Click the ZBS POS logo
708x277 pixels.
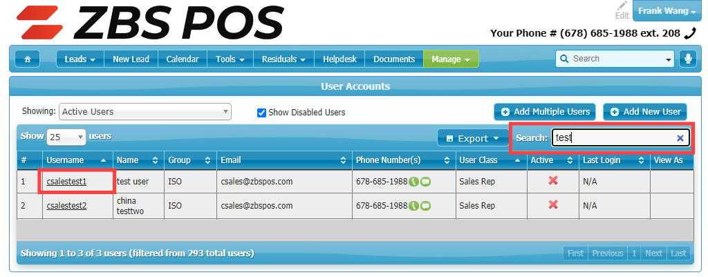[149, 21]
